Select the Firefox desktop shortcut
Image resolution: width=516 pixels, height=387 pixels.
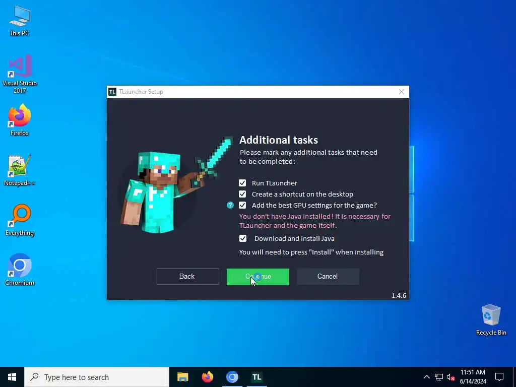(x=20, y=120)
